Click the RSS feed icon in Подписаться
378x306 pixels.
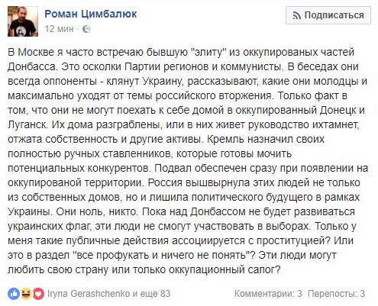[297, 16]
